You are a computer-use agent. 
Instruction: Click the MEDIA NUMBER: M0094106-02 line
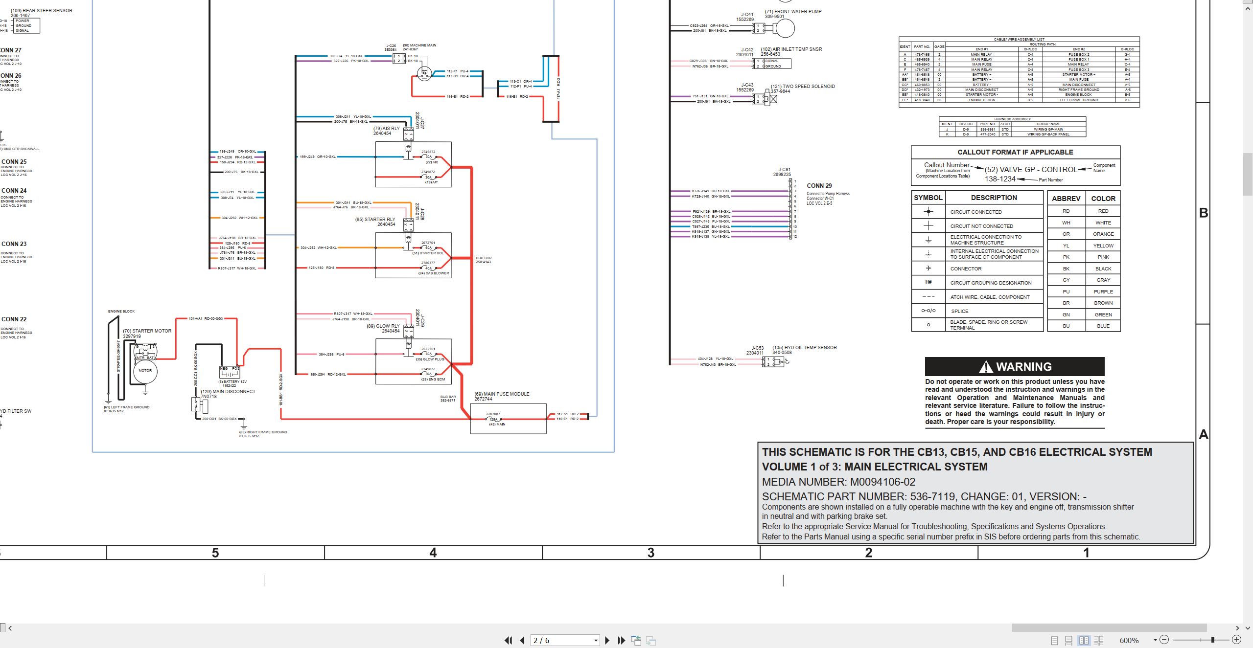[x=838, y=482]
